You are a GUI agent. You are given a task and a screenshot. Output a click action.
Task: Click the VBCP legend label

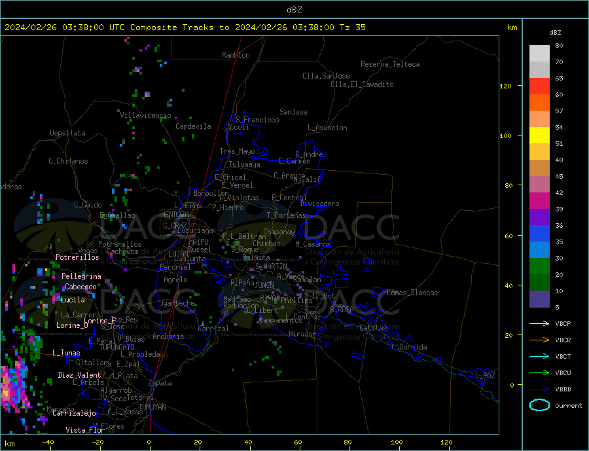click(x=563, y=323)
